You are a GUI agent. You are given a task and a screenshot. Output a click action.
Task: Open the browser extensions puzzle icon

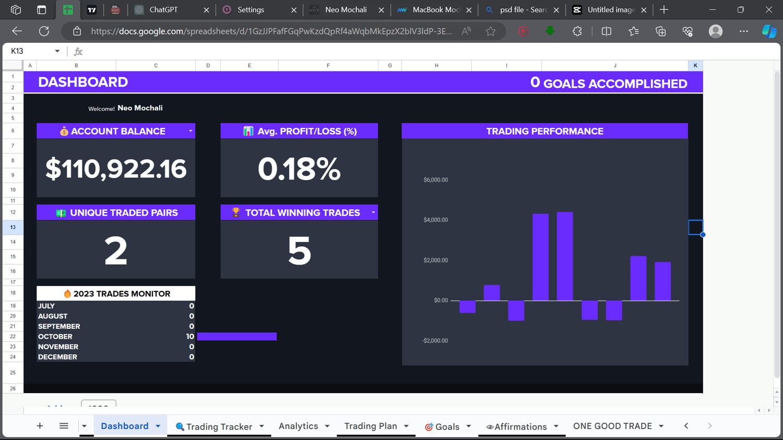pyautogui.click(x=577, y=31)
